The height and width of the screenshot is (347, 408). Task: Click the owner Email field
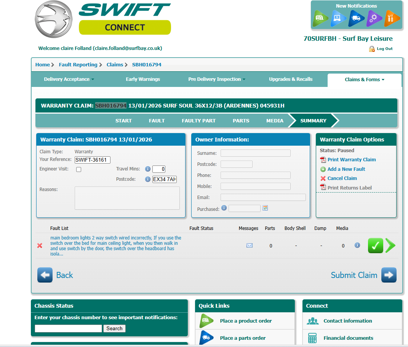(263, 197)
